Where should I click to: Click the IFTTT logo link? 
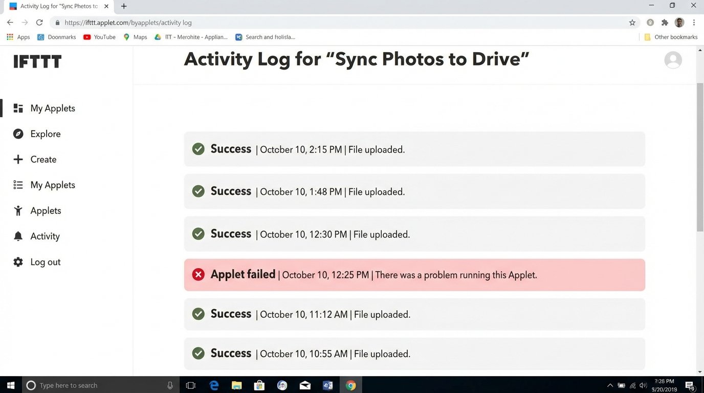[37, 62]
